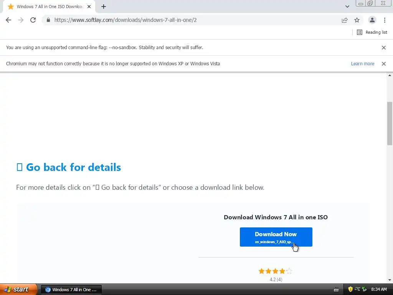Expand the tab search chevron
Viewport: 393px width, 295px height.
tap(347, 7)
